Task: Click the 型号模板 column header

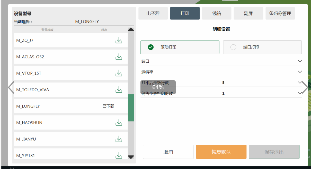Action: click(x=47, y=30)
